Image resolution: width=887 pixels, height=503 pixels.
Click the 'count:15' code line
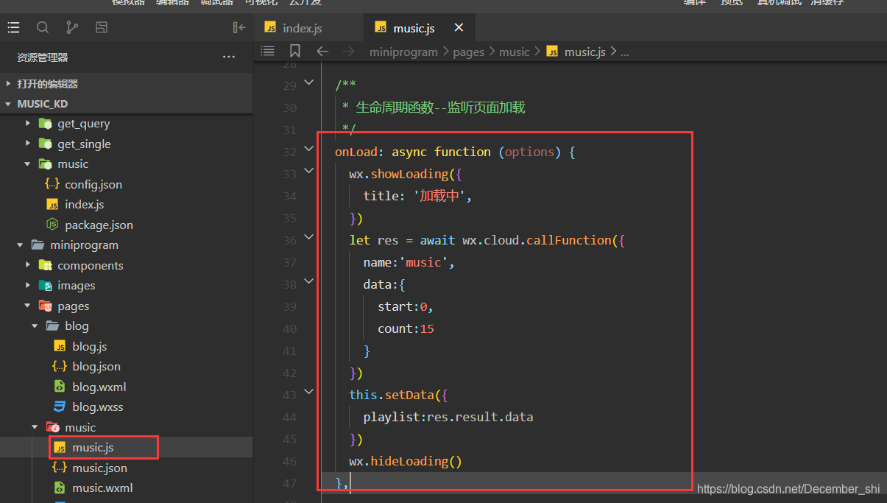point(406,328)
